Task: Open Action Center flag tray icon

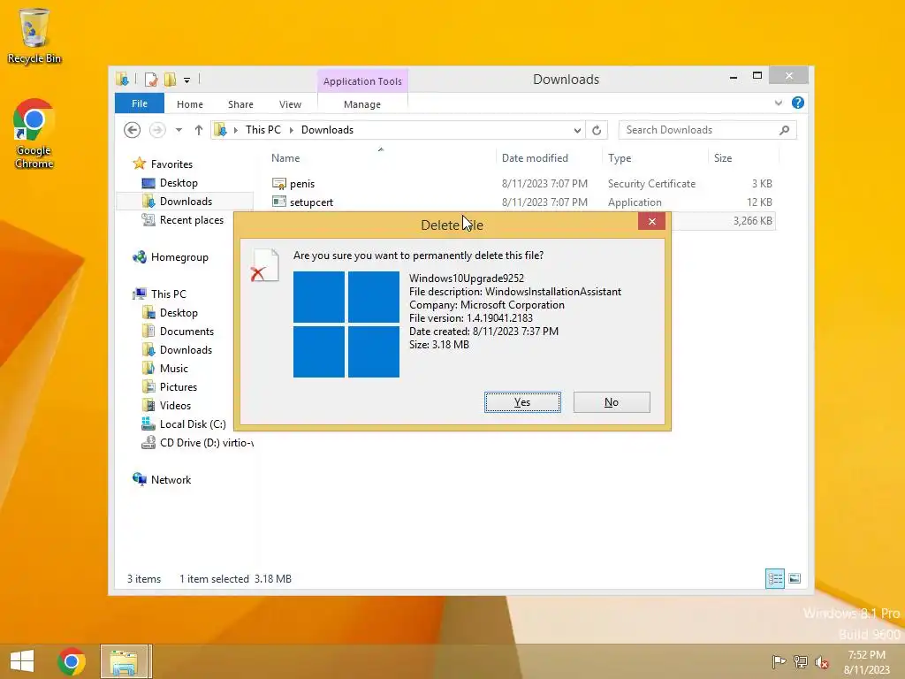Action: tap(779, 662)
